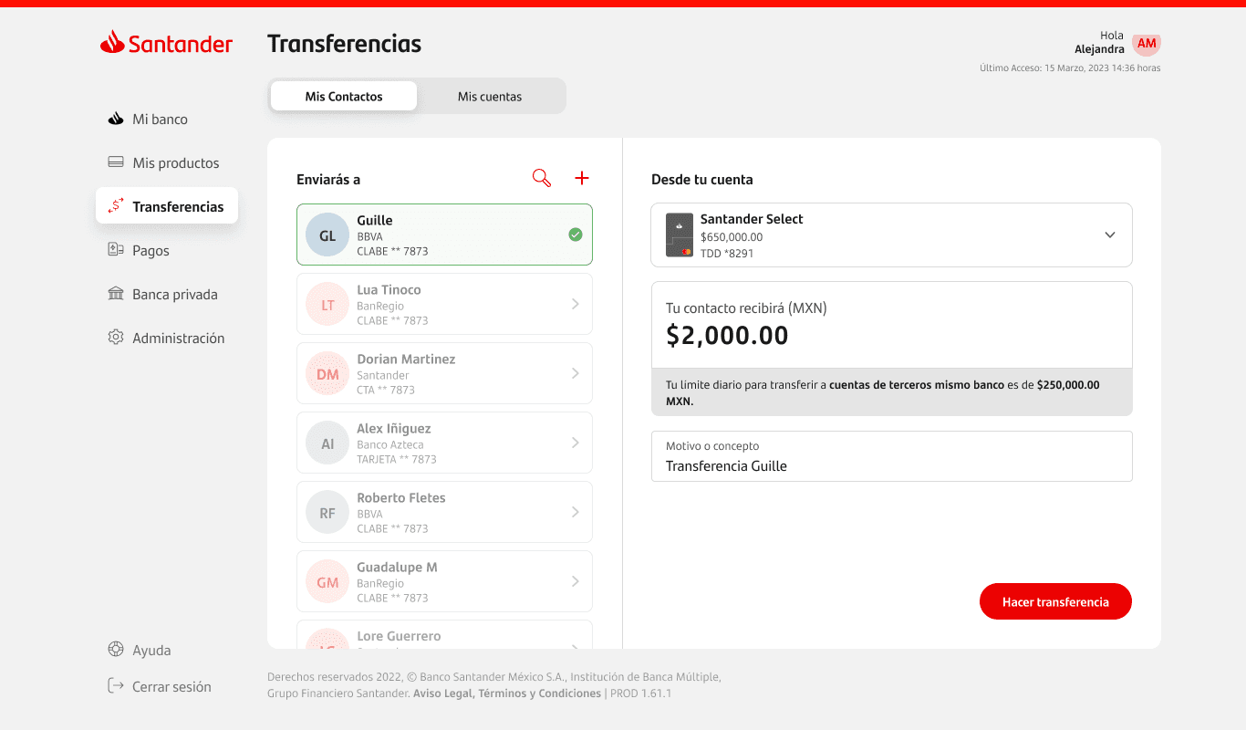Image resolution: width=1246 pixels, height=730 pixels.
Task: Click the Mi banco flame icon
Action: [x=116, y=119]
